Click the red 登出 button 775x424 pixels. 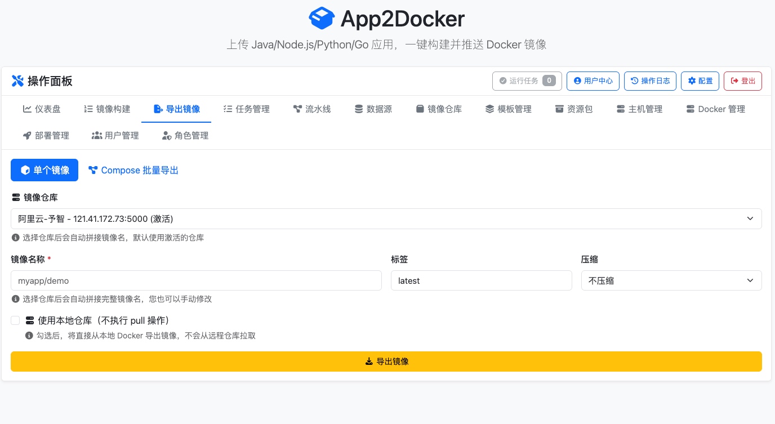pyautogui.click(x=743, y=81)
